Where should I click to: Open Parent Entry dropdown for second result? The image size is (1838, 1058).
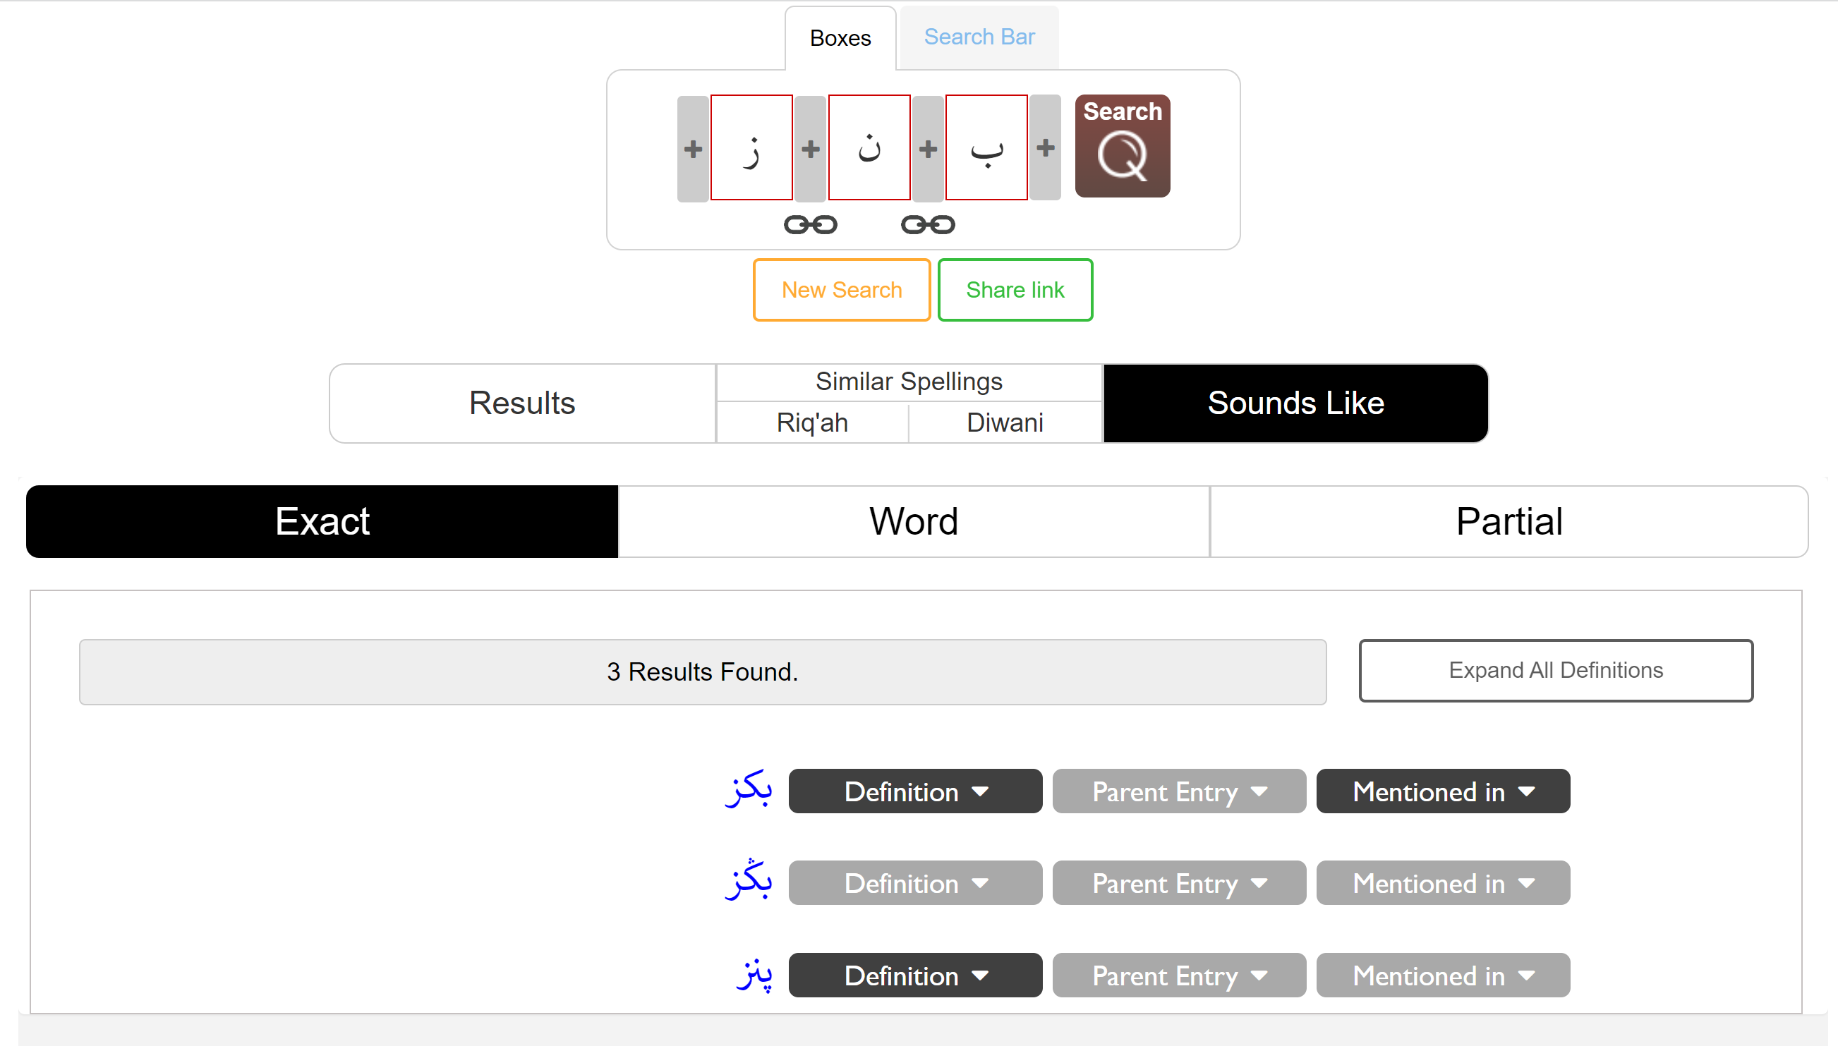[1178, 883]
